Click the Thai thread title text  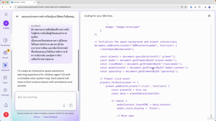pyautogui.click(x=49, y=16)
